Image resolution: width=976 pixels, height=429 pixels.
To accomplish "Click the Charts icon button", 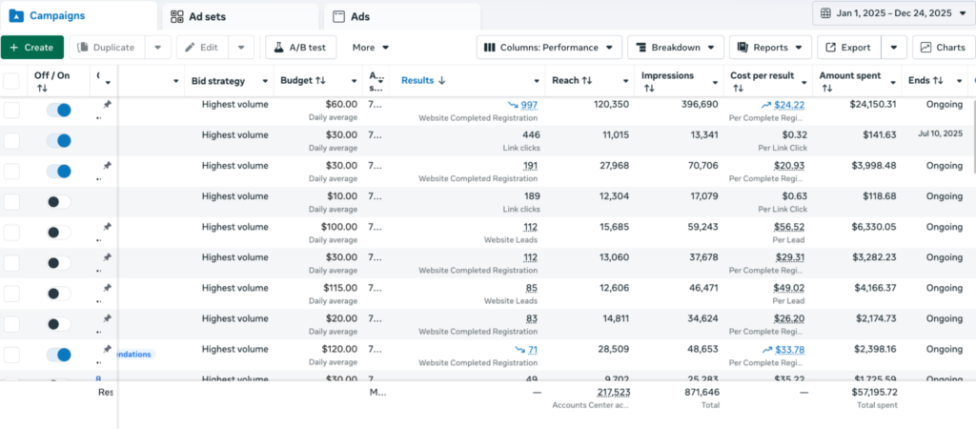I will point(924,47).
